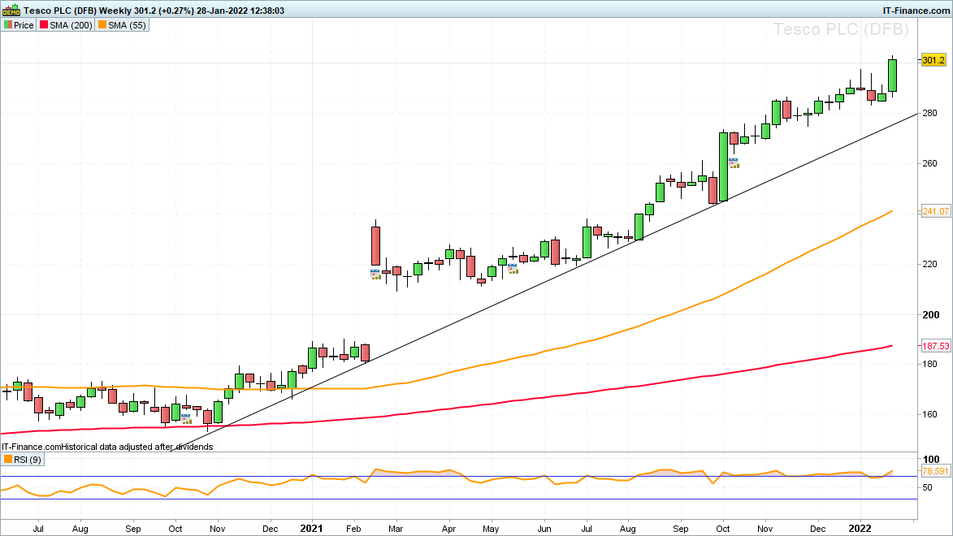Click the May label on the time axis
This screenshot has width=953, height=536.
click(x=491, y=529)
